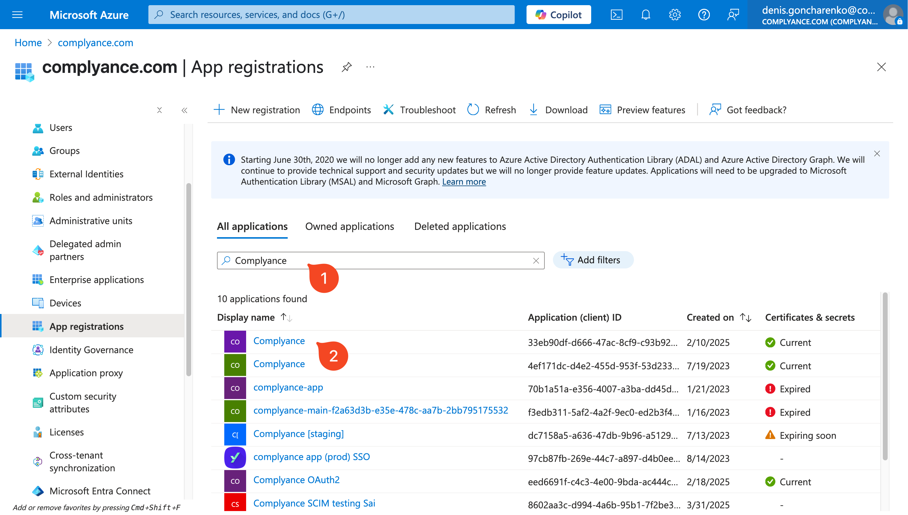The height and width of the screenshot is (515, 908).
Task: Open the help question mark icon
Action: (x=704, y=15)
